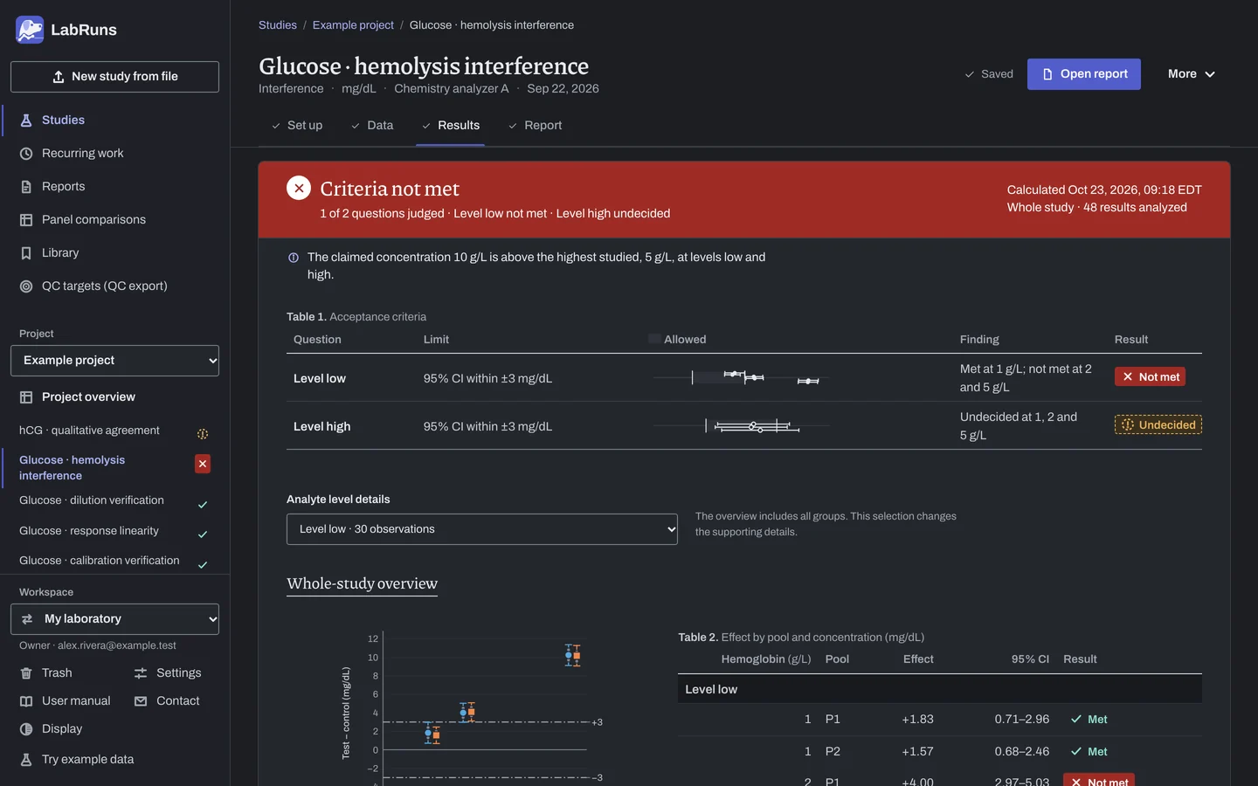Screen dimensions: 1258x786
Task: Click the Library bookmark icon
Action: [x=26, y=253]
